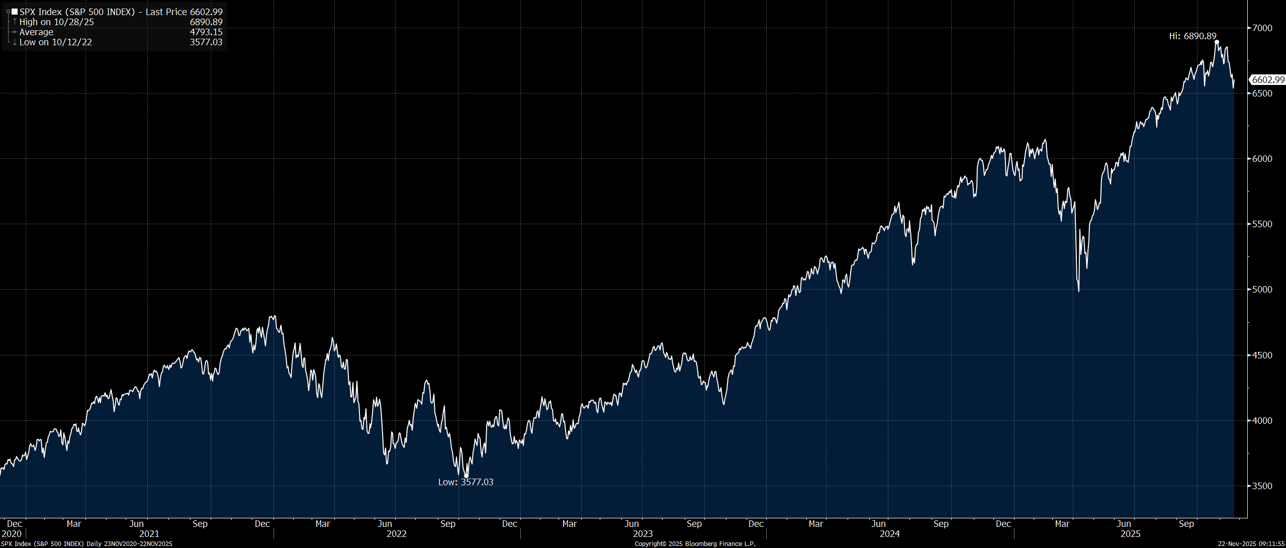Select the 'Low on 10/12/22' legend row
This screenshot has height=548, width=1286.
(55, 42)
